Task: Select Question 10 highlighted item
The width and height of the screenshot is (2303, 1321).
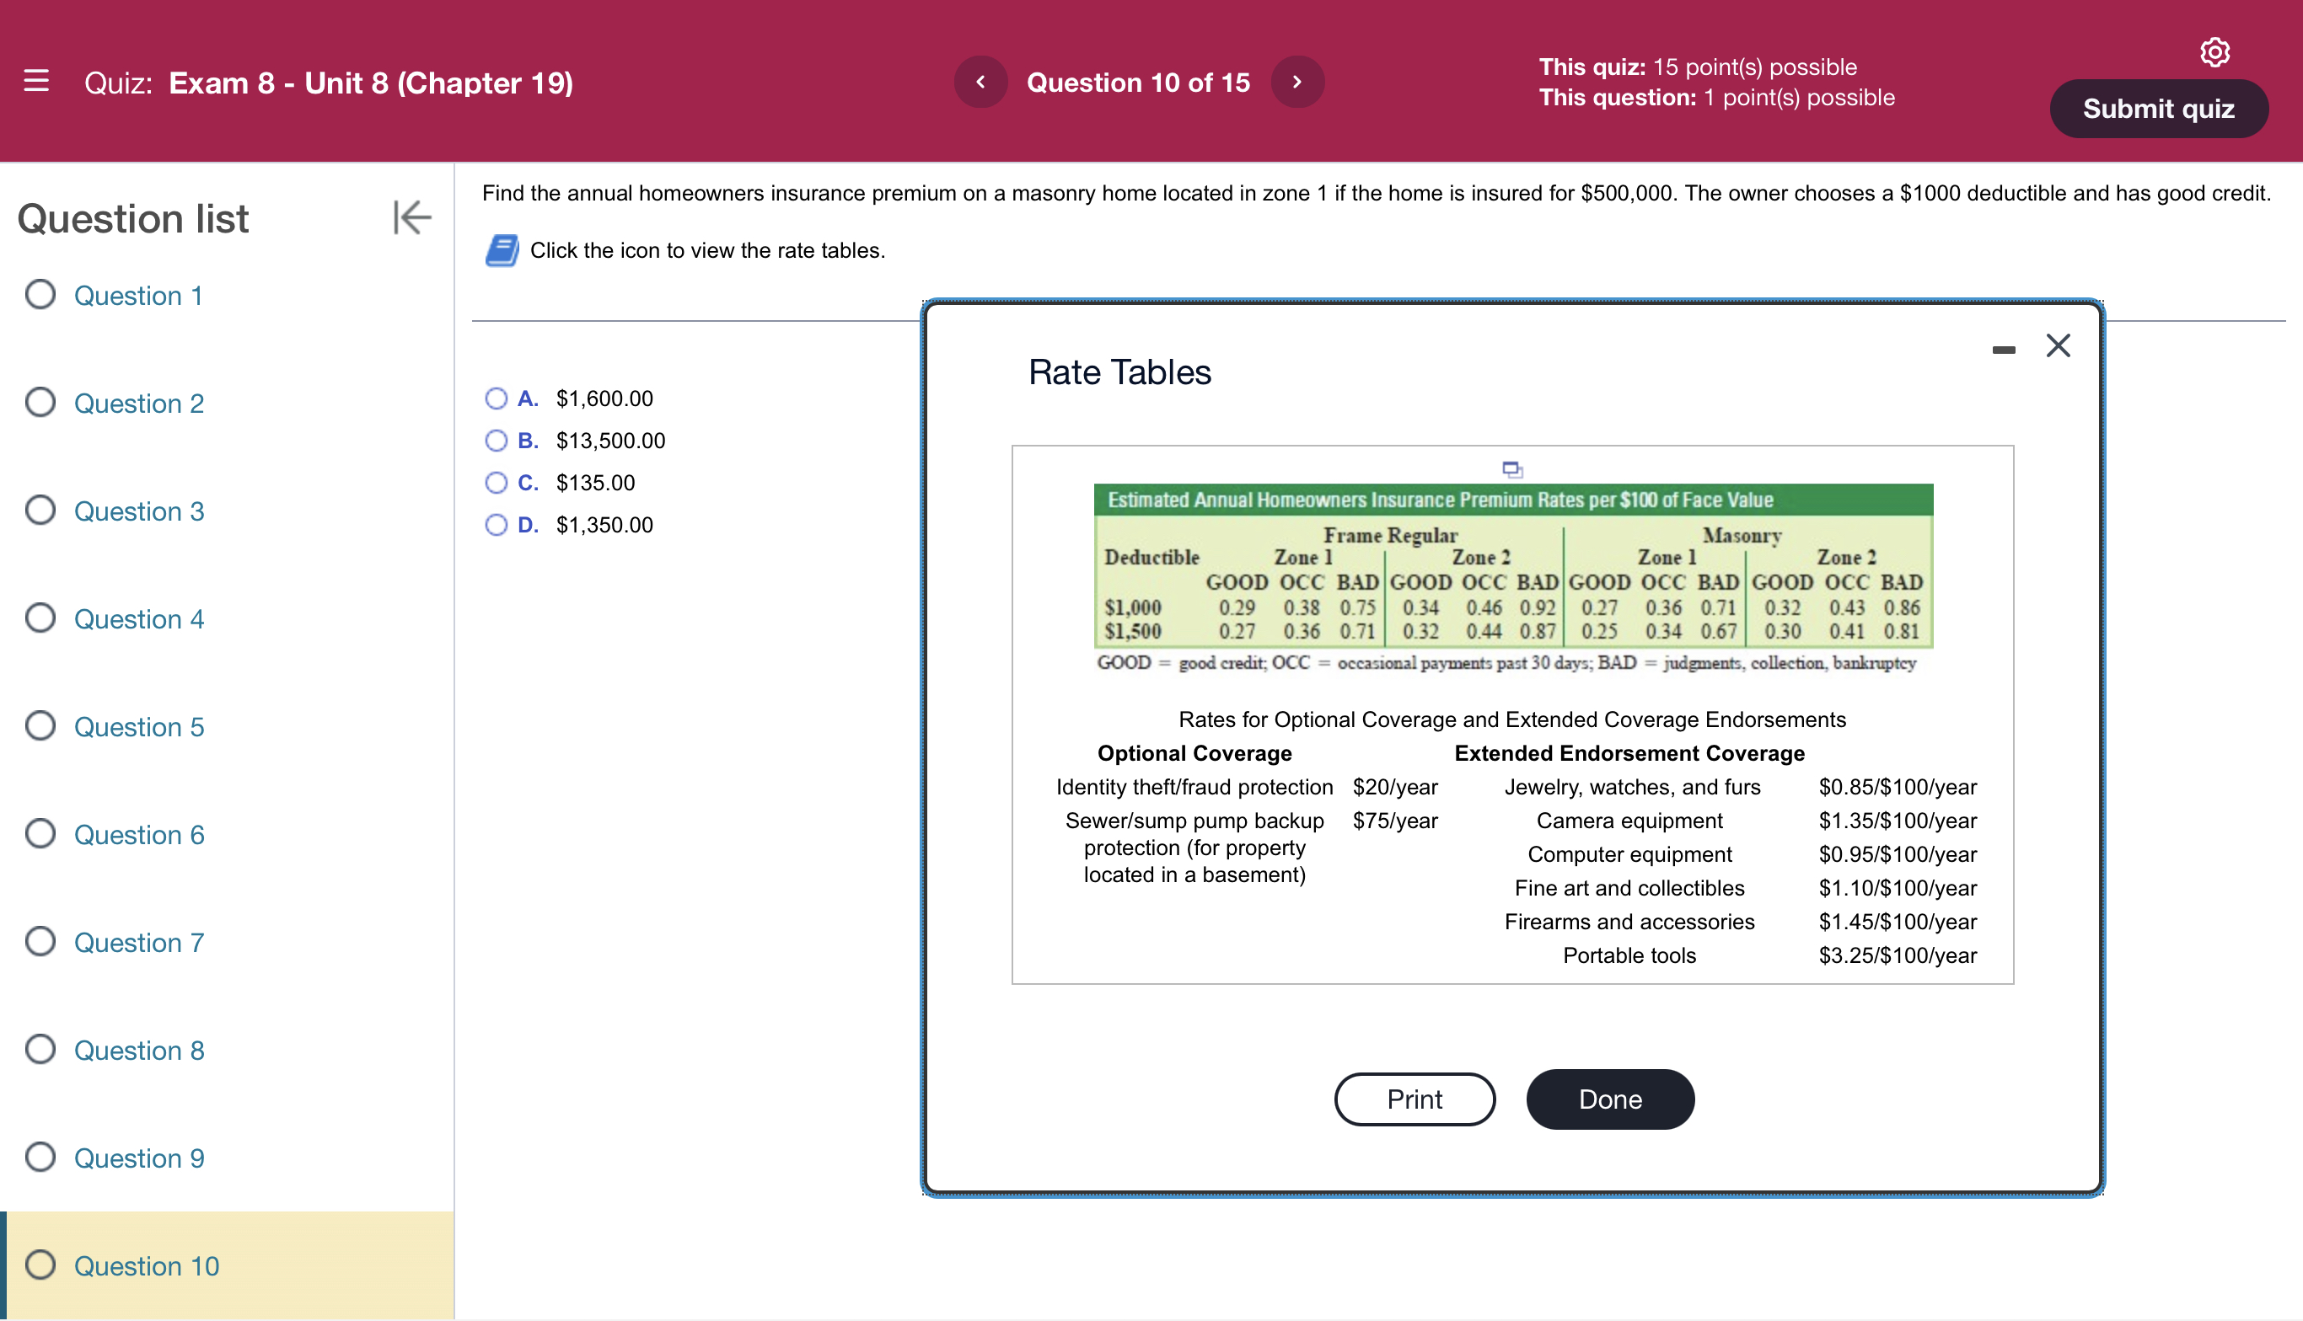Action: (x=146, y=1265)
